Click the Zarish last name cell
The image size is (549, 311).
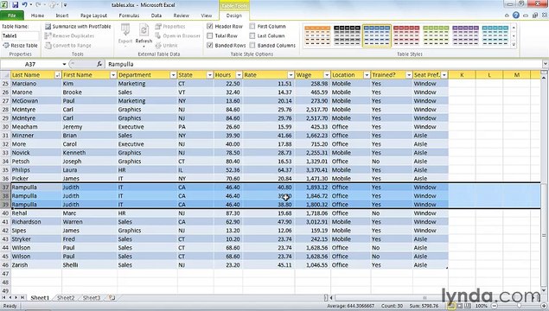(36, 265)
